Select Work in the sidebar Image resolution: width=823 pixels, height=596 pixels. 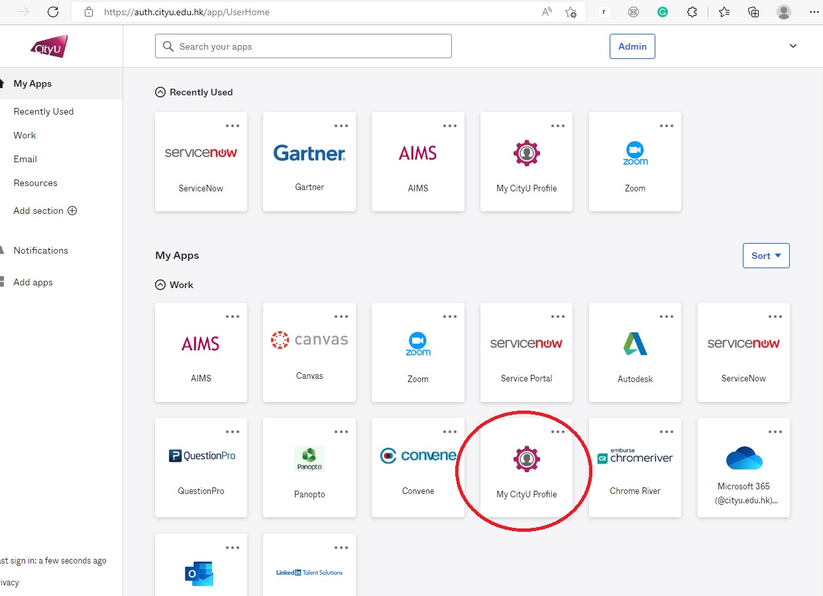pyautogui.click(x=25, y=135)
